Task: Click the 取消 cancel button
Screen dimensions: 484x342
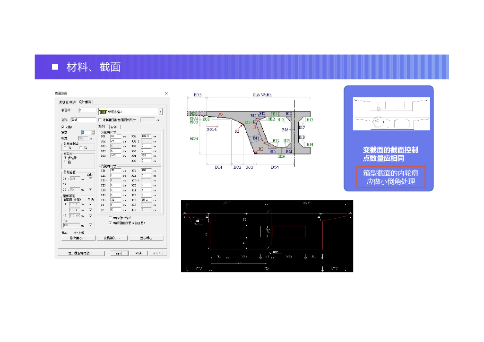Action: (x=139, y=253)
